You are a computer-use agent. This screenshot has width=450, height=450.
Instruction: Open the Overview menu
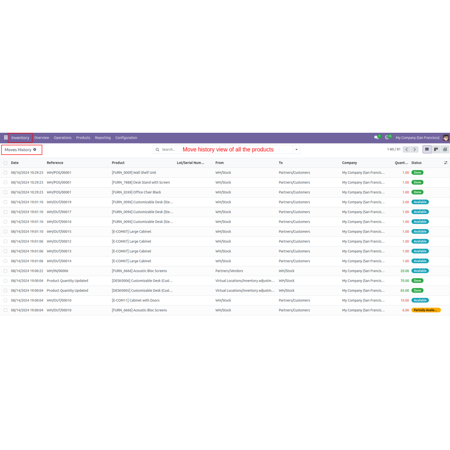(41, 138)
